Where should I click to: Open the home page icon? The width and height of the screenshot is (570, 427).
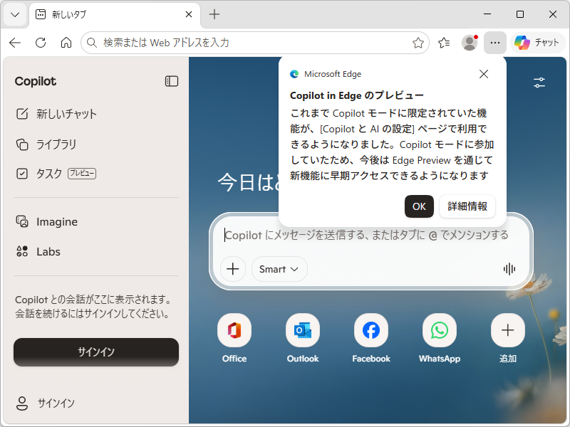click(66, 43)
